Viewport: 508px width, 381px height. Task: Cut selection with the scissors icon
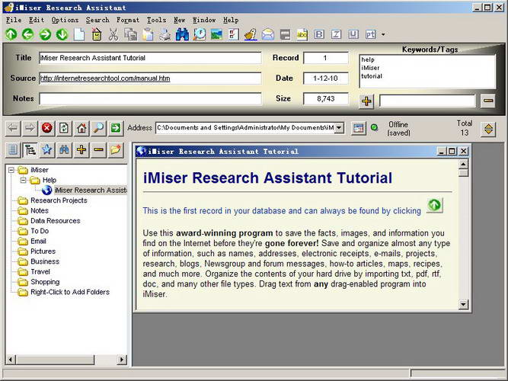(x=113, y=34)
